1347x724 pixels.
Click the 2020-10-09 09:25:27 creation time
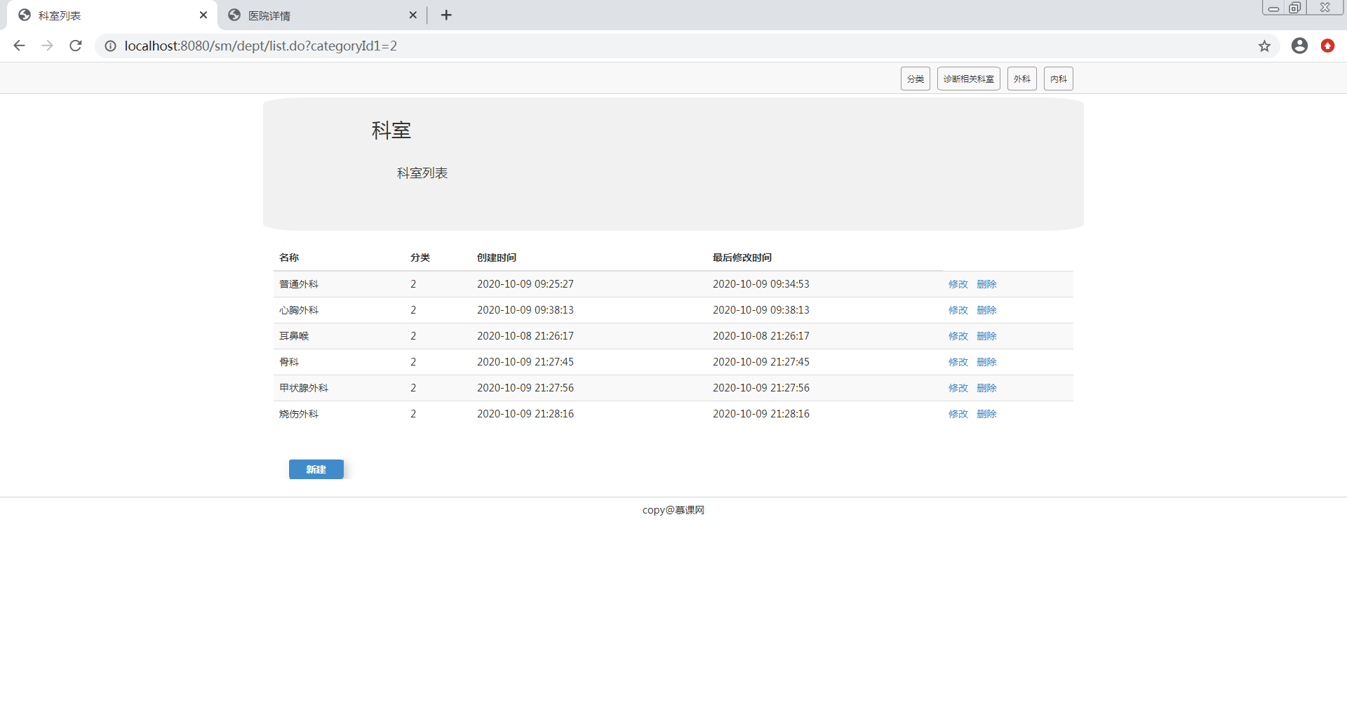pyautogui.click(x=525, y=284)
